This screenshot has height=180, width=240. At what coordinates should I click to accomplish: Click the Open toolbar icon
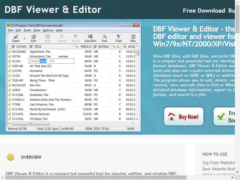click(x=16, y=37)
